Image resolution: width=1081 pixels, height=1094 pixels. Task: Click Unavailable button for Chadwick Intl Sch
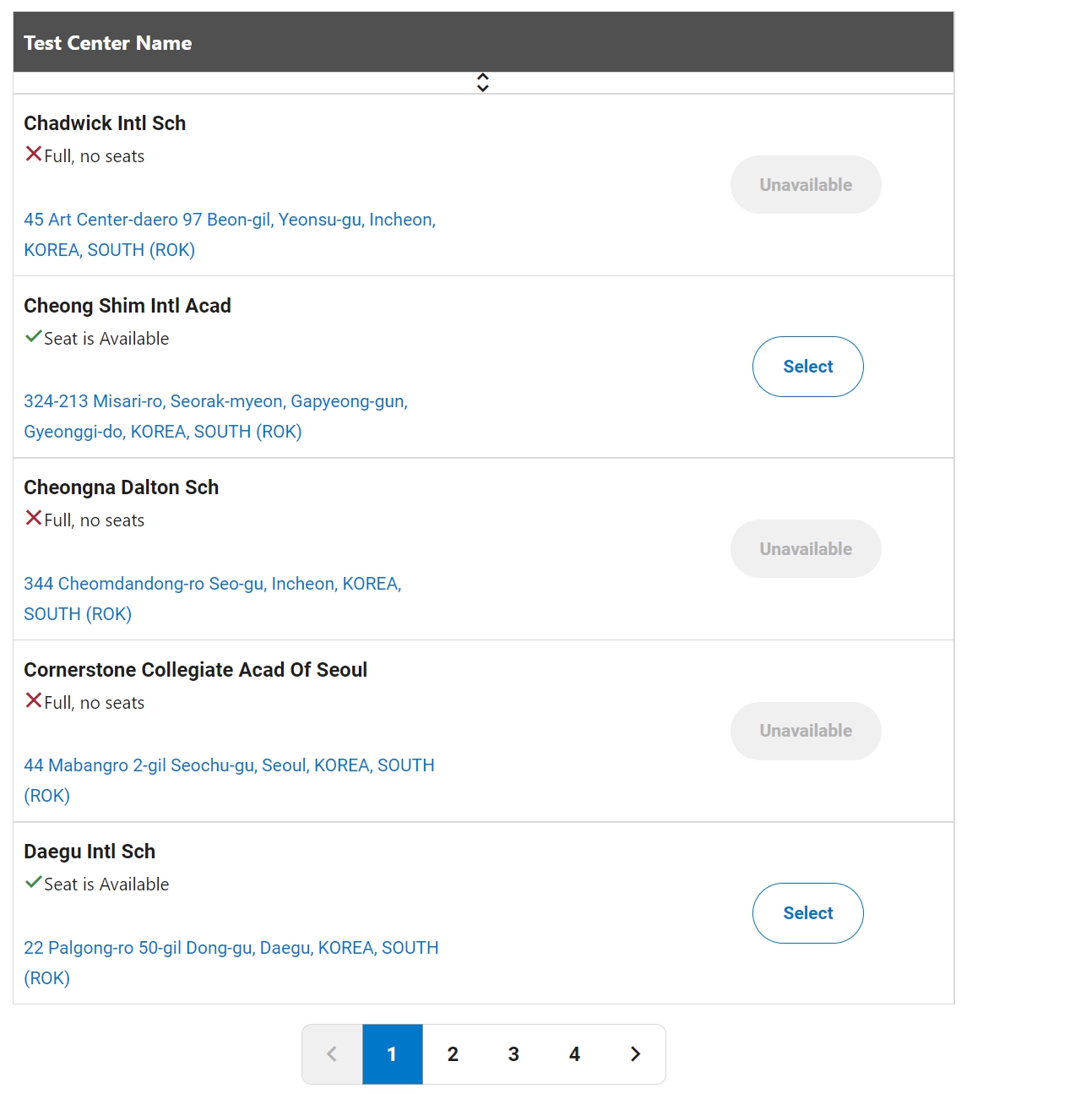806,184
